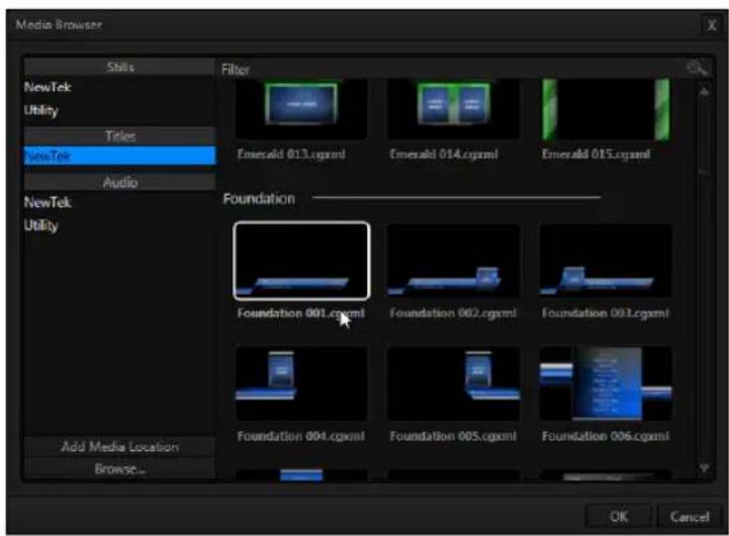Image resolution: width=729 pixels, height=536 pixels.
Task: Select Emerald 014 thumbnail
Action: click(x=453, y=109)
